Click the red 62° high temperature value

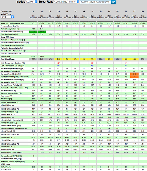point(58,63)
